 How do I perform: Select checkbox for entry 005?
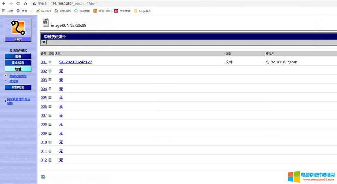pos(50,98)
